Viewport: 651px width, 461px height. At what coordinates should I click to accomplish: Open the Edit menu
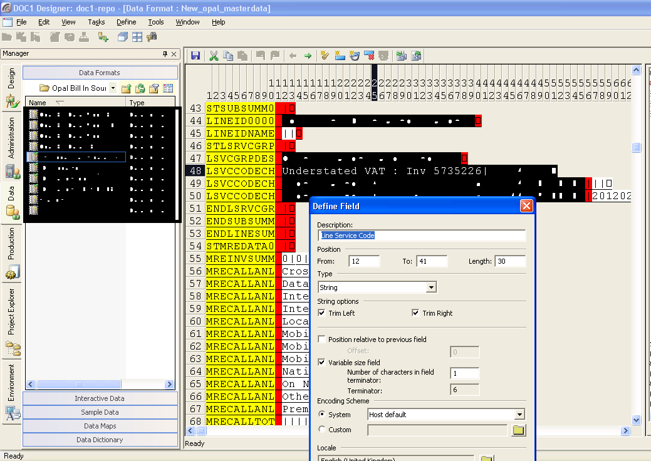coord(44,22)
